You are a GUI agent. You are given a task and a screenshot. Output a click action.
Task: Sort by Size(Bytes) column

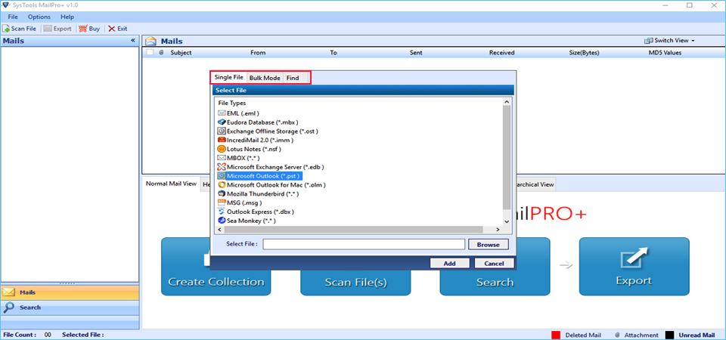[584, 53]
